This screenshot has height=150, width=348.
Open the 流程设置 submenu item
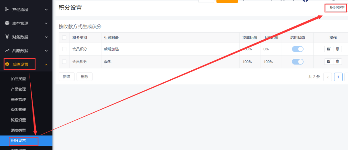tap(18, 120)
